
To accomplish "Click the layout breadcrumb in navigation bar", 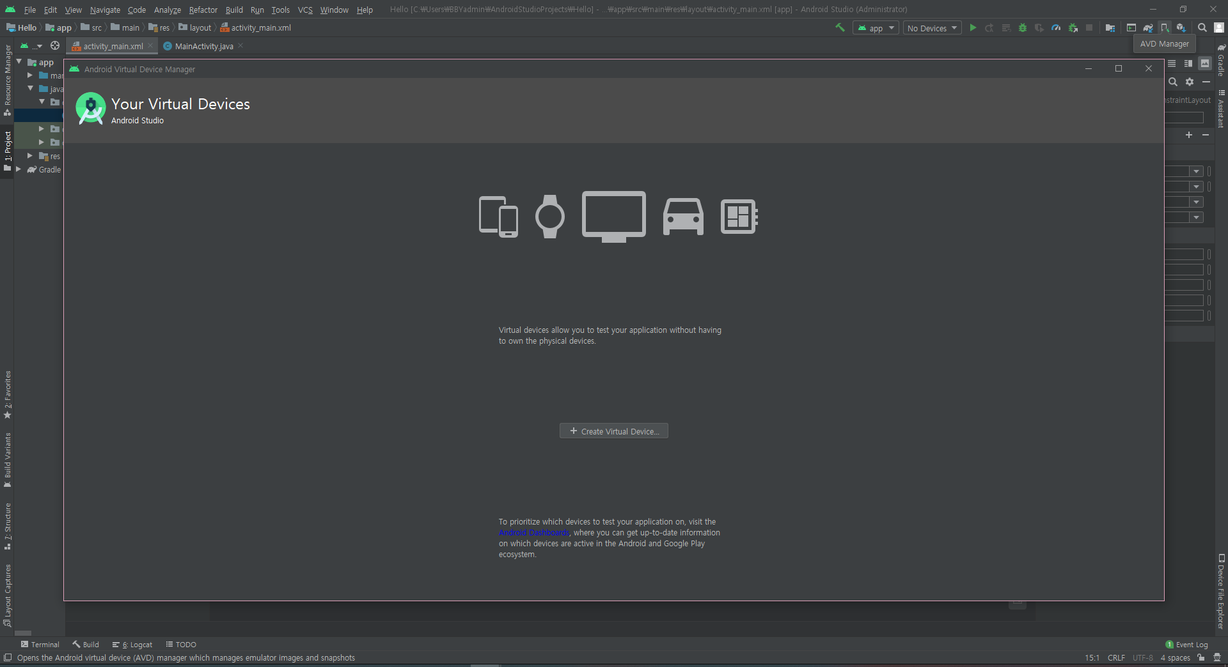I will click(x=195, y=27).
